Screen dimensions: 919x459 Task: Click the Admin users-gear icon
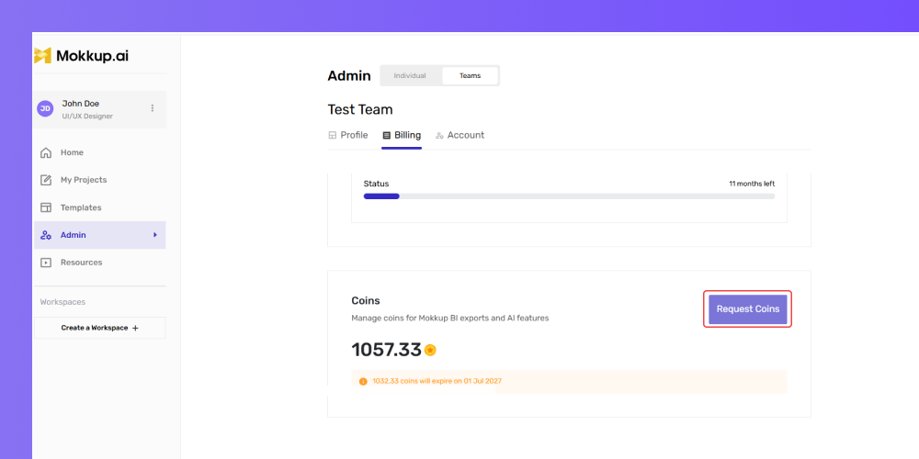coord(46,235)
